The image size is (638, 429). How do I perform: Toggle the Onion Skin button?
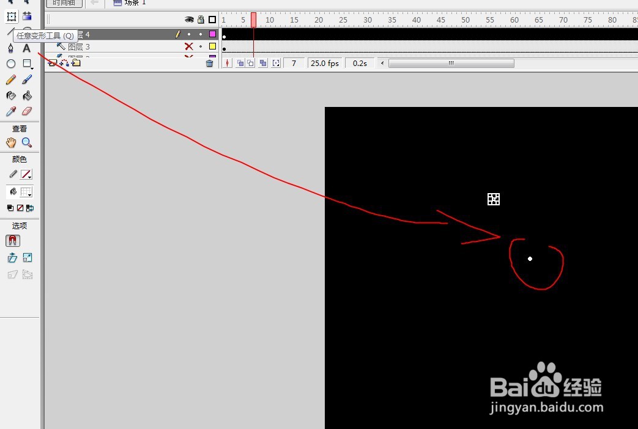(240, 63)
